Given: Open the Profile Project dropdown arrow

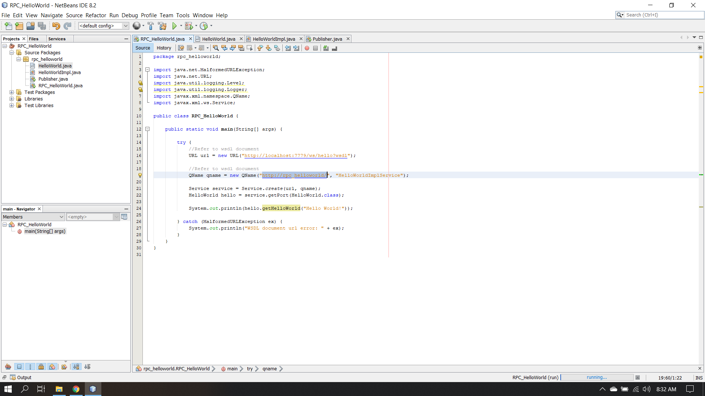Looking at the screenshot, I should pos(211,26).
